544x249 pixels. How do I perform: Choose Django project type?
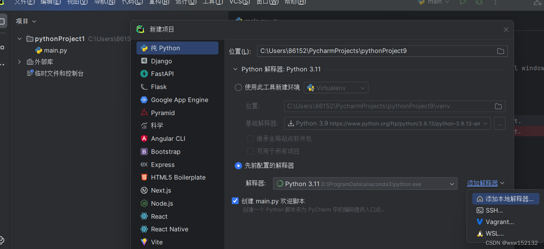(177, 61)
